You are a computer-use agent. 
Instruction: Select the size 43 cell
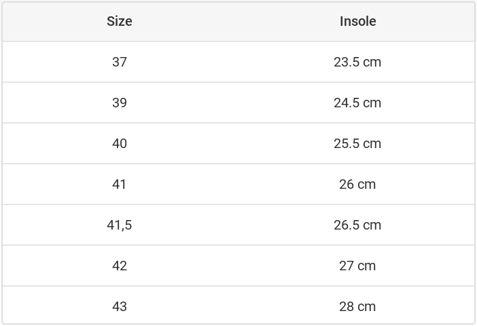pyautogui.click(x=120, y=306)
